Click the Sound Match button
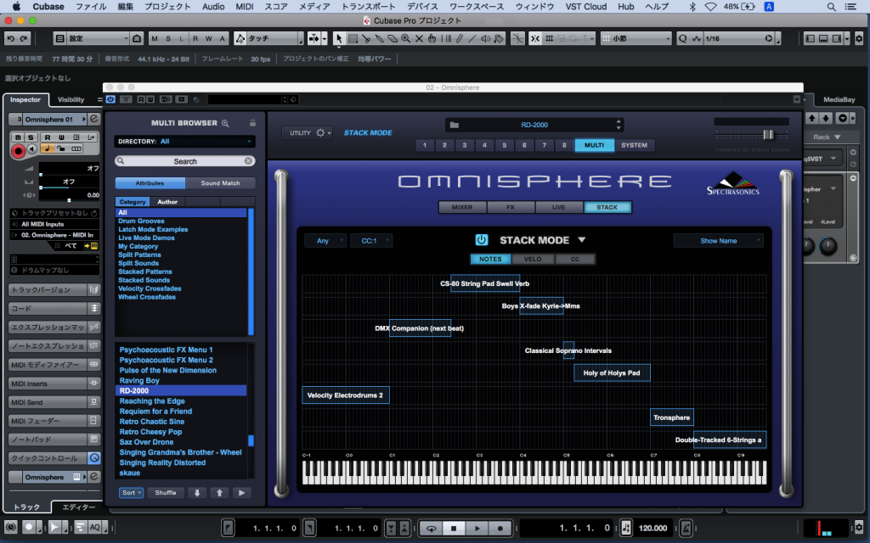Image resolution: width=870 pixels, height=543 pixels. [x=220, y=183]
